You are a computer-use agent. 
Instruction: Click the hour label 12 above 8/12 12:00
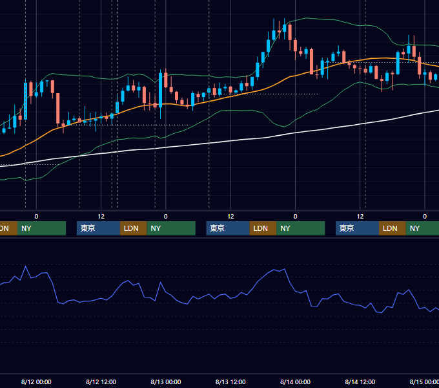click(x=101, y=217)
